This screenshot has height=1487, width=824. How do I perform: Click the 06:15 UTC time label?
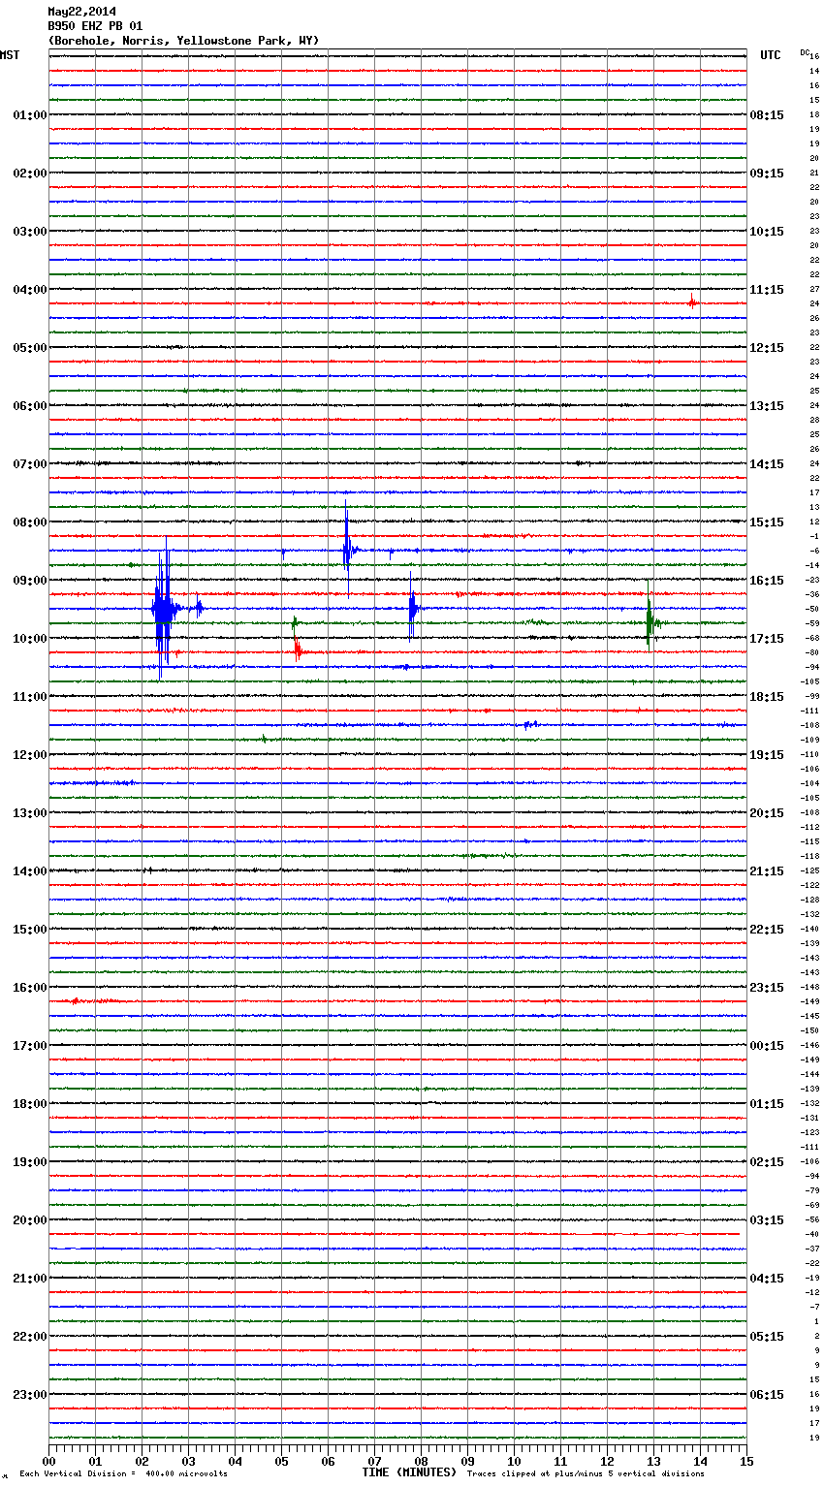(767, 1394)
